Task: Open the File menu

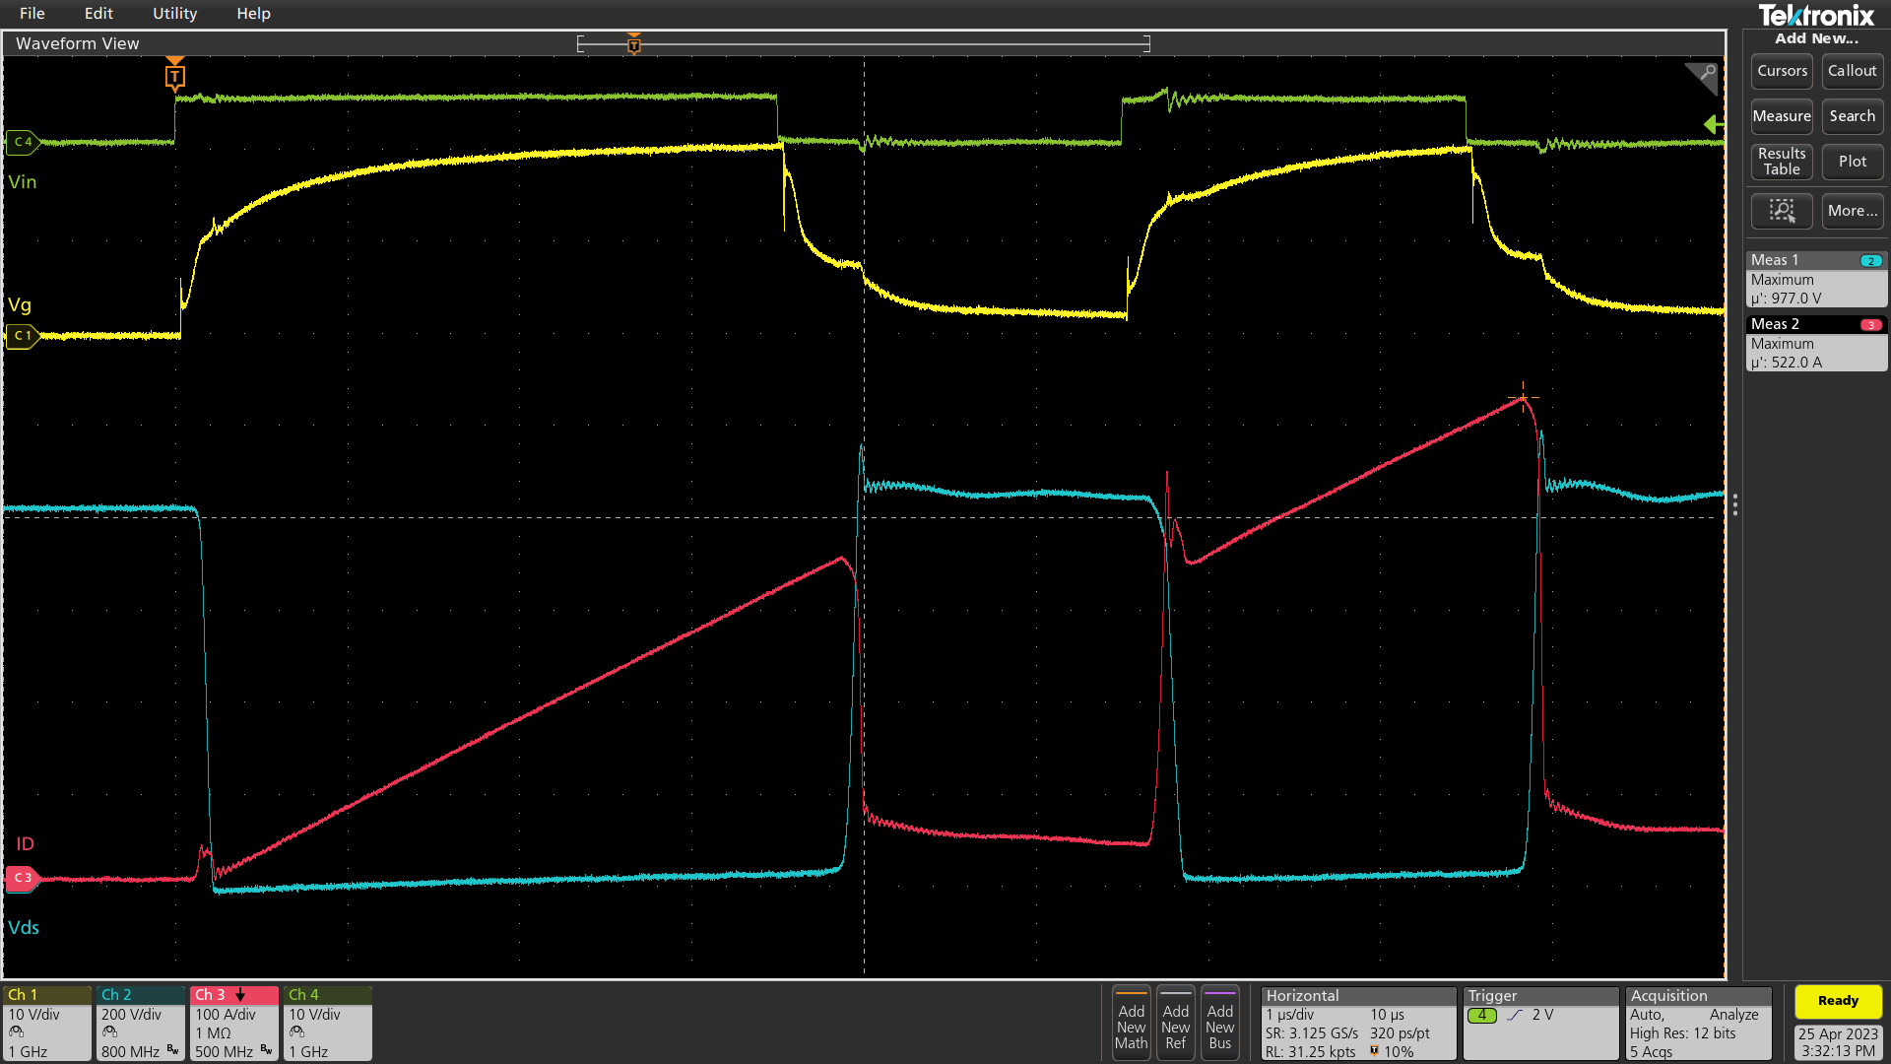Action: pyautogui.click(x=32, y=13)
